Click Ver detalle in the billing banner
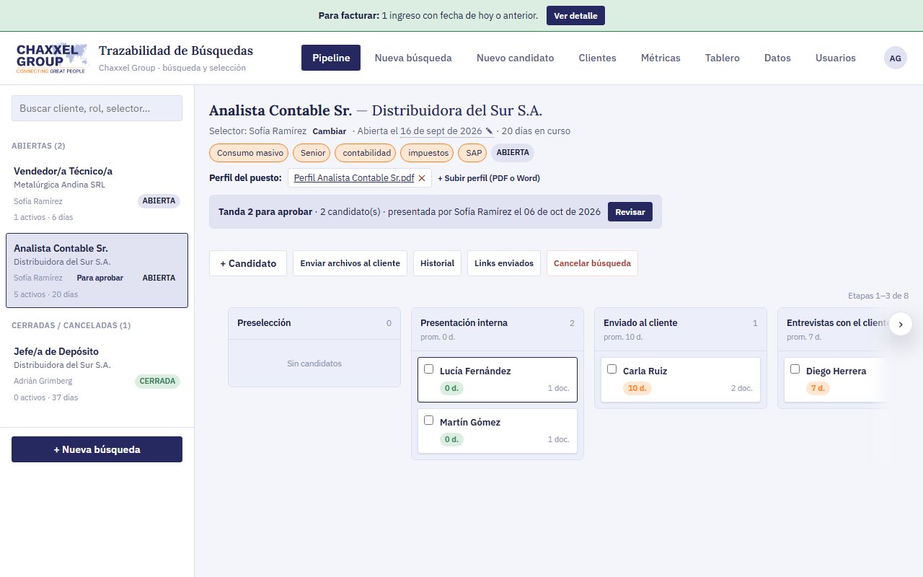 (x=575, y=16)
